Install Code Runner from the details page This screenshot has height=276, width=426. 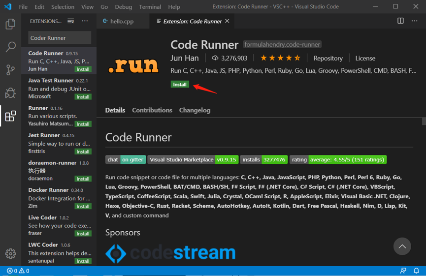[180, 85]
